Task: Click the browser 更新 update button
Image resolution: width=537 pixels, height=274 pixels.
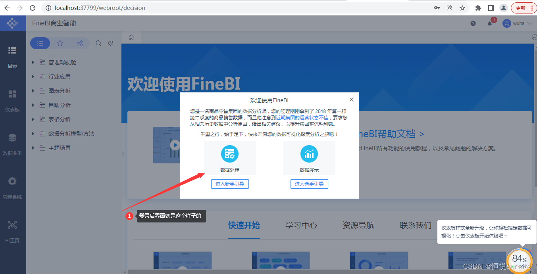Action: point(524,8)
